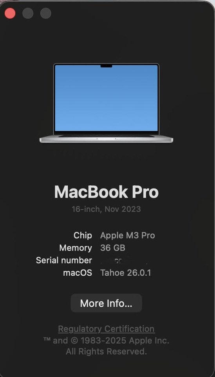Click the MacBook Pro laptop illustration's blue screen
Viewport: 215px width, 377px height.
[106, 98]
